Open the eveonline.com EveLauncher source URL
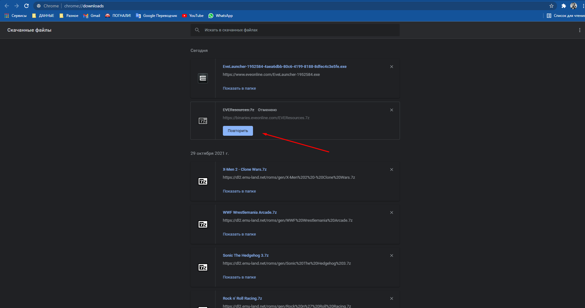This screenshot has width=585, height=308. point(271,75)
